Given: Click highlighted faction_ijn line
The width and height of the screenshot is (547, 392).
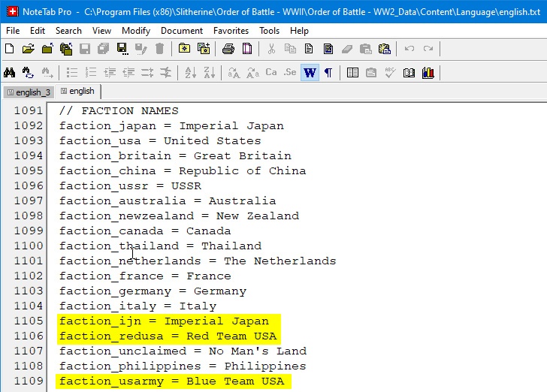Looking at the screenshot, I should [x=164, y=321].
